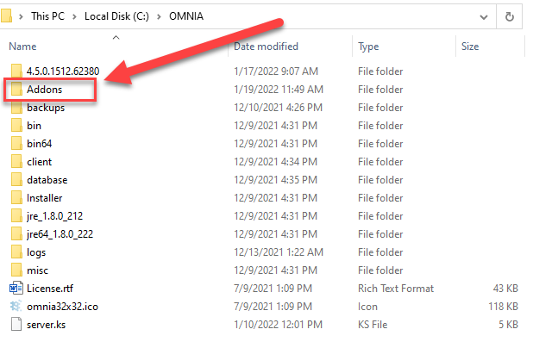533x348 pixels.
Task: Click the server.ks blank file icon
Action: pyautogui.click(x=16, y=324)
